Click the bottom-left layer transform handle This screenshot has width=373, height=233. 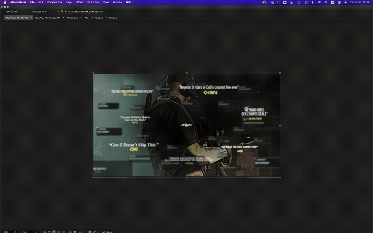click(x=93, y=177)
